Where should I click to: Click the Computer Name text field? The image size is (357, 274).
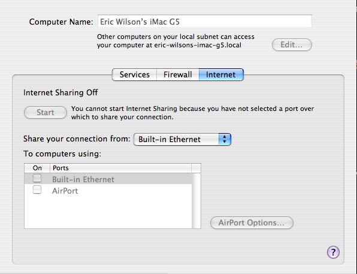click(205, 22)
